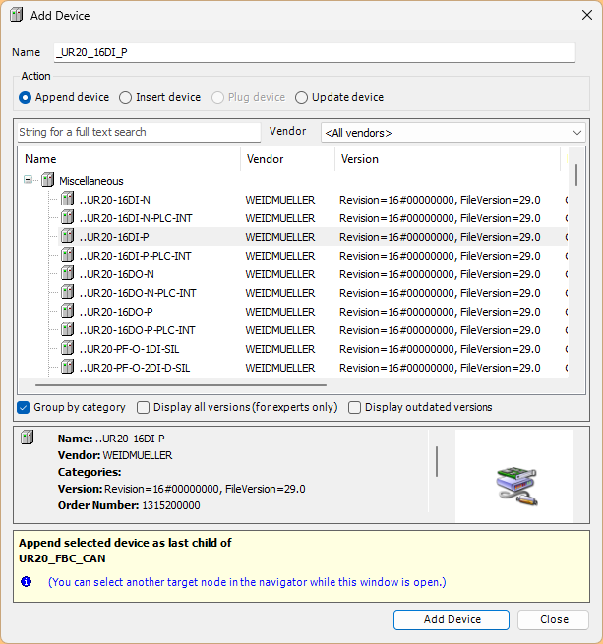Viewport: 603px width, 644px height.
Task: Click the Close button
Action: (553, 619)
